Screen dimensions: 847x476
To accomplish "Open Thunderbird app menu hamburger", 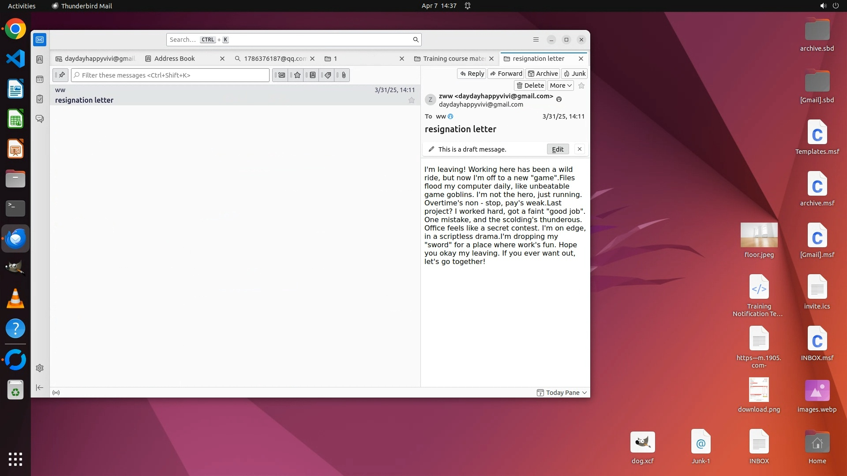I will pos(536,40).
